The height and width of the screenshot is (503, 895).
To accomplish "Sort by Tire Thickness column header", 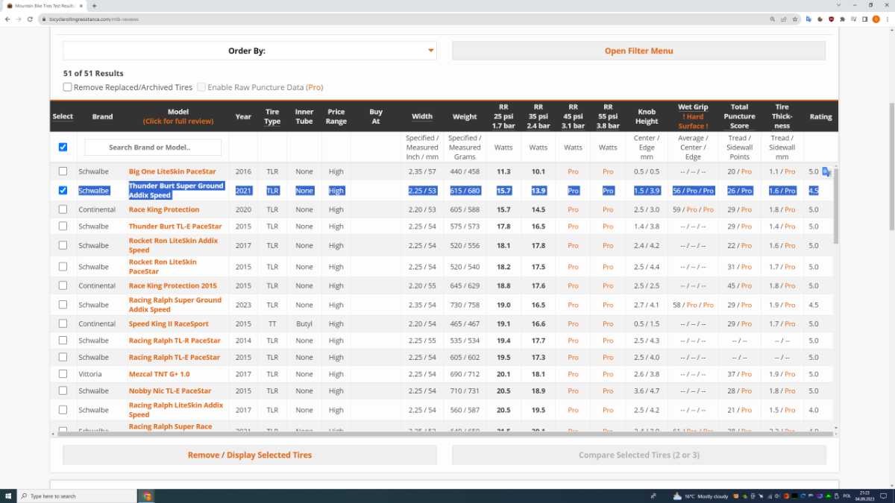I will pos(782,116).
